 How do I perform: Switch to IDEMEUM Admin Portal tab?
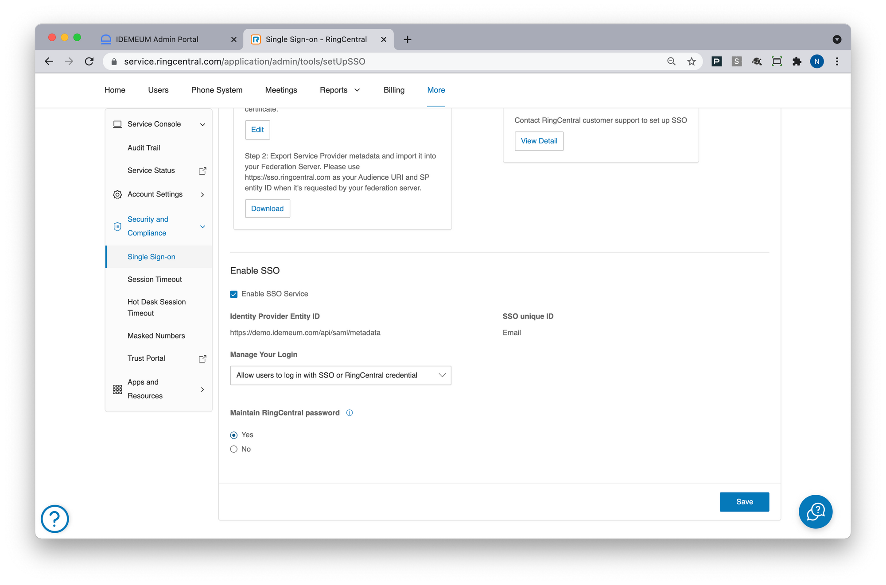click(157, 39)
